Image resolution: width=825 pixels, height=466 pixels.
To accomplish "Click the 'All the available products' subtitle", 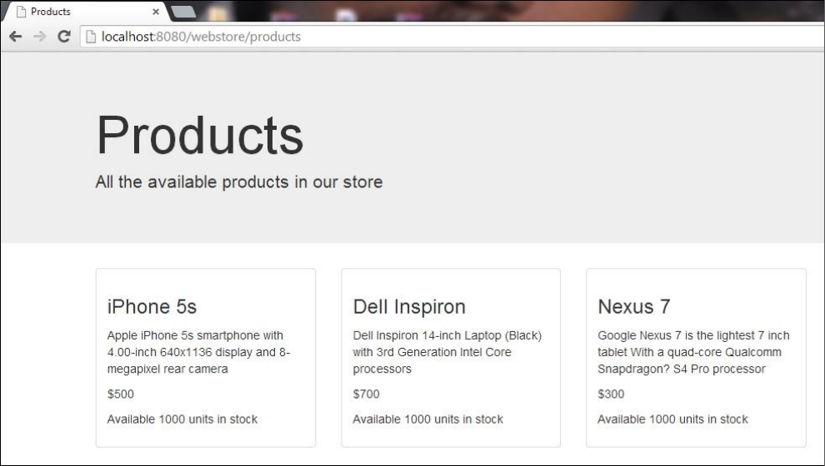I will coord(238,181).
